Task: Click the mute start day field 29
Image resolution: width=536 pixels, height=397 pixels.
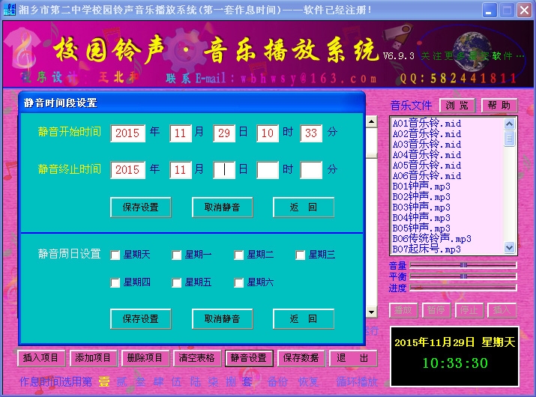Action: tap(224, 133)
